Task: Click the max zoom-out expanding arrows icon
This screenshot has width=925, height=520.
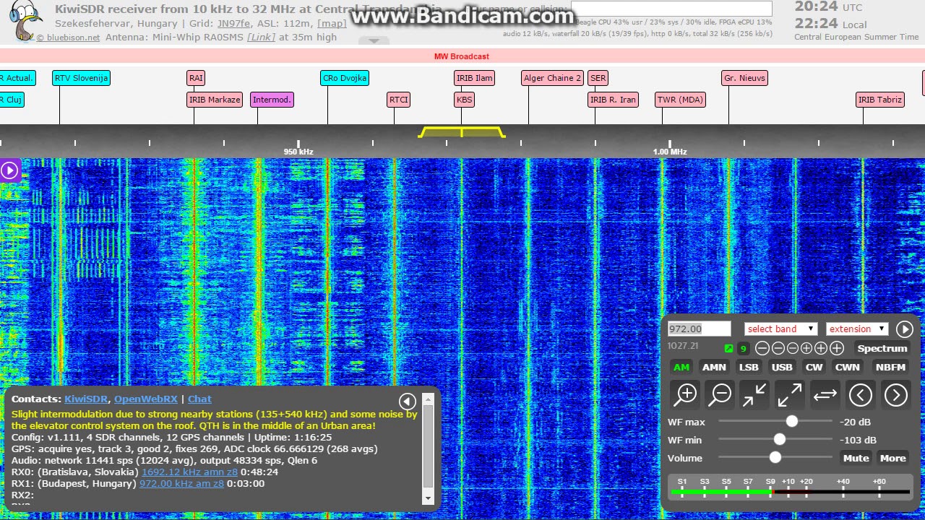Action: click(x=790, y=394)
